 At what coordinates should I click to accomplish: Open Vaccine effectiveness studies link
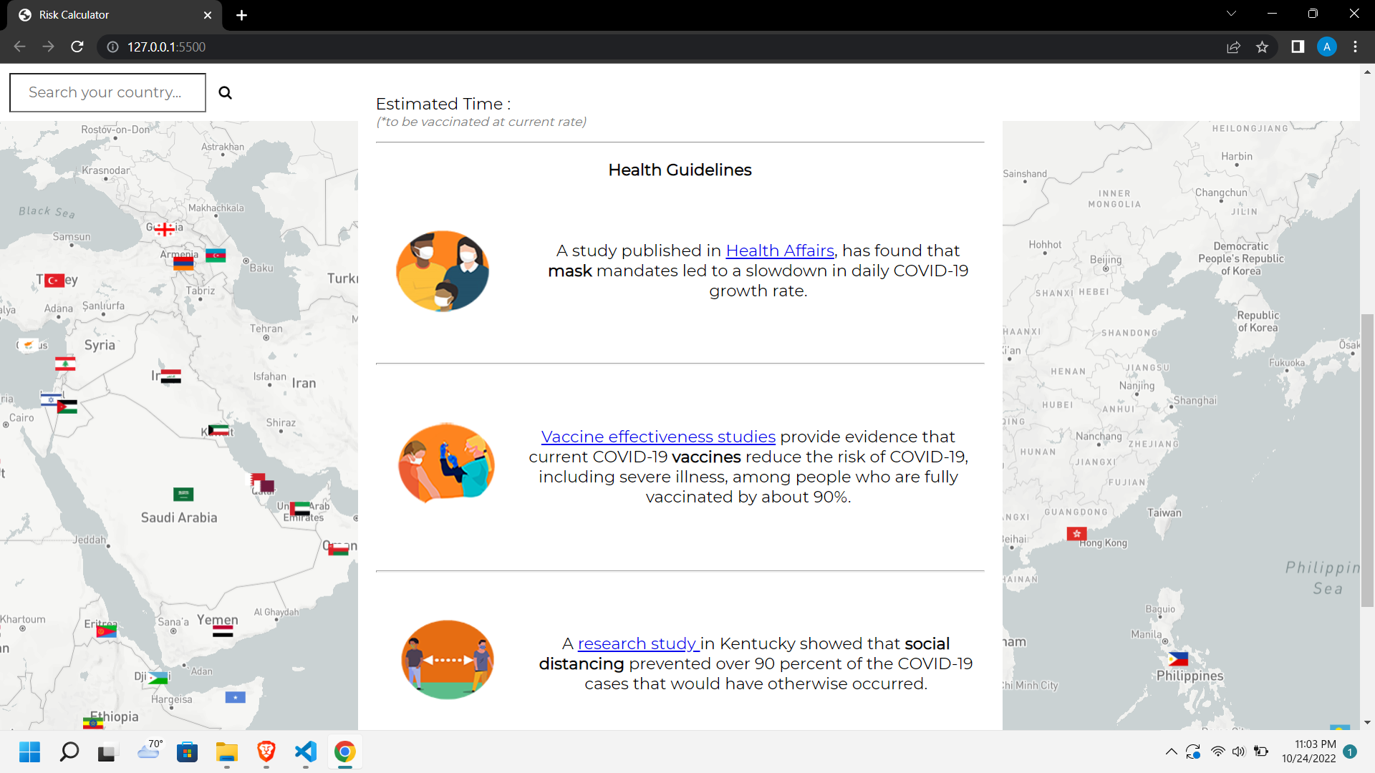point(658,437)
